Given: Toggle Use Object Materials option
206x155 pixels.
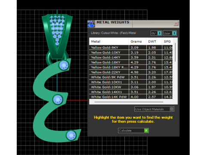Looking at the screenshot, I should pyautogui.click(x=154, y=109).
